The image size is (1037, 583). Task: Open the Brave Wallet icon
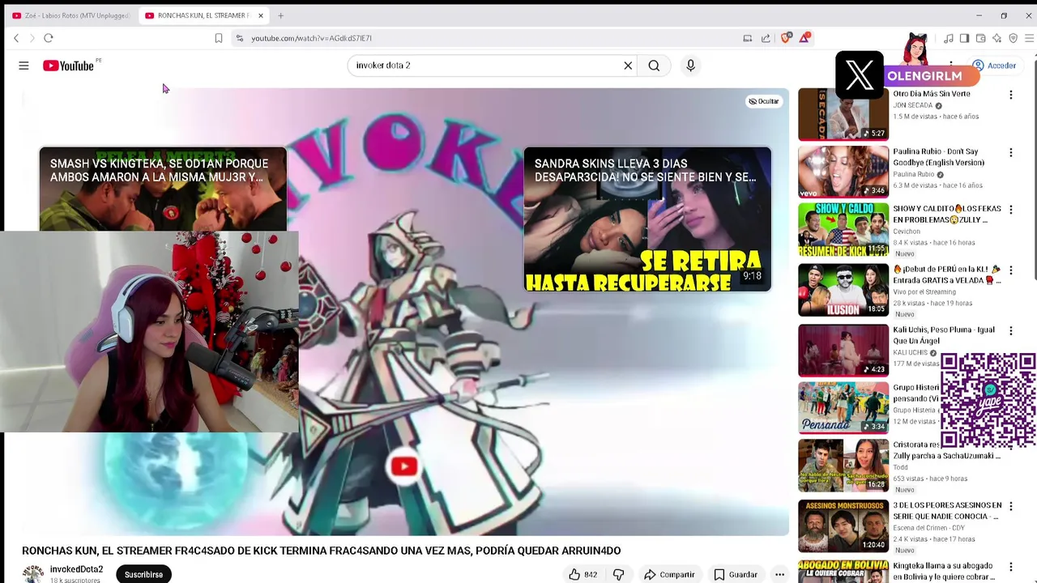tap(980, 38)
